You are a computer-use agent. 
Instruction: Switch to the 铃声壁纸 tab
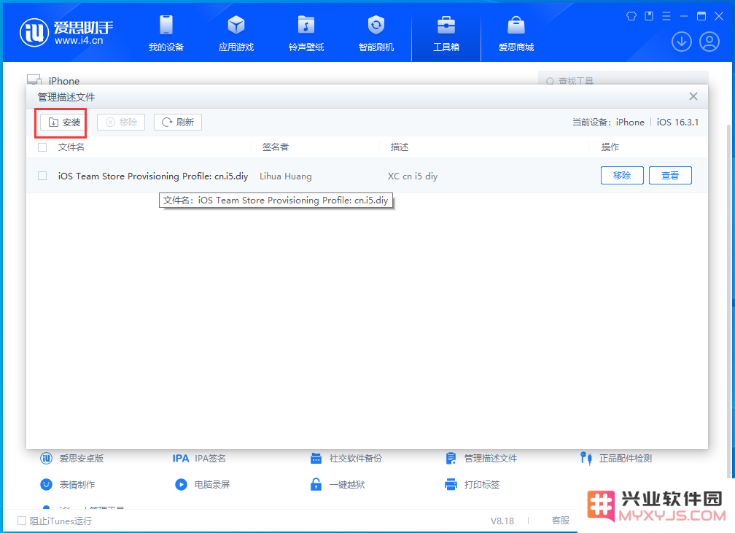click(306, 33)
